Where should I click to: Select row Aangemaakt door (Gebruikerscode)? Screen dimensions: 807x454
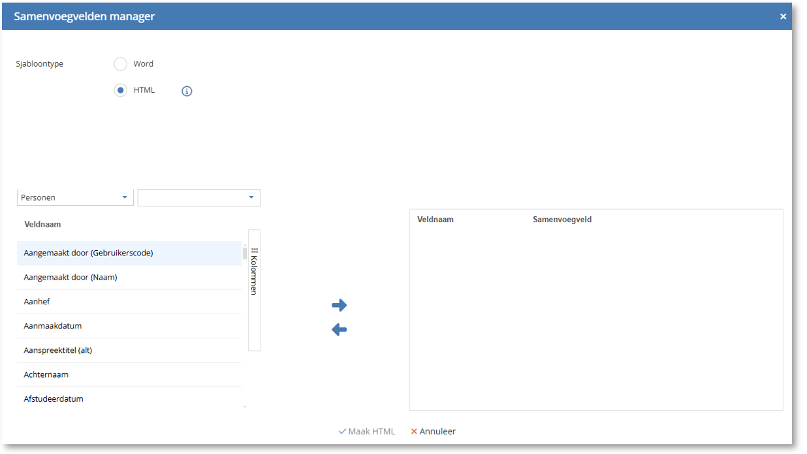129,253
